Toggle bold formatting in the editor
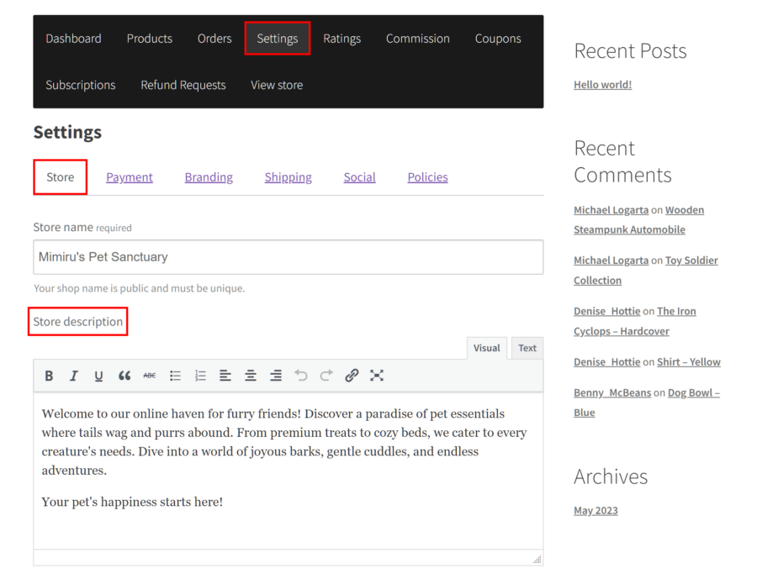Viewport: 757px width, 579px height. click(49, 376)
